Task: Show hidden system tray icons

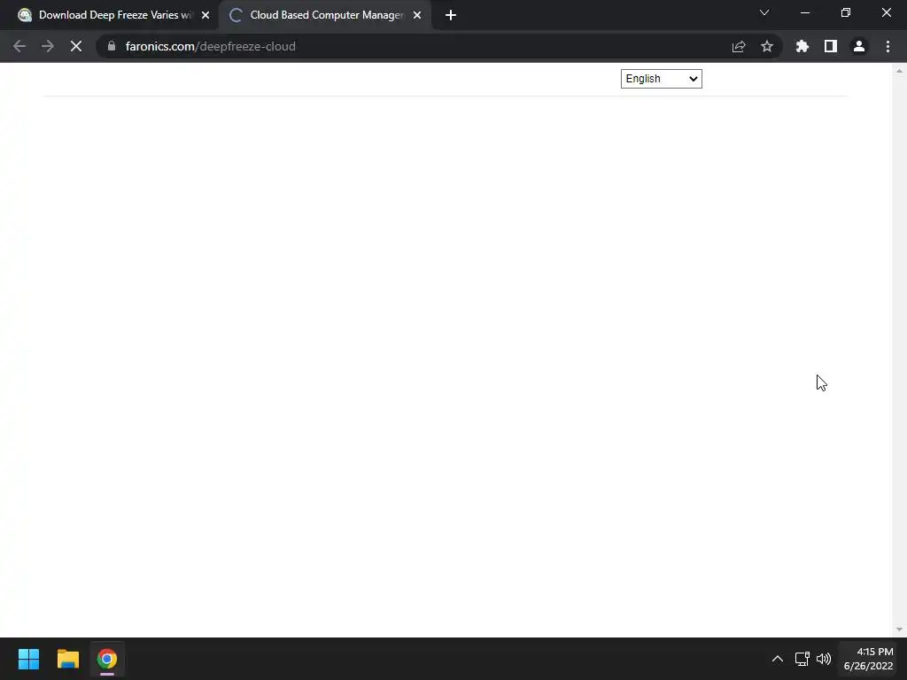Action: pos(778,659)
